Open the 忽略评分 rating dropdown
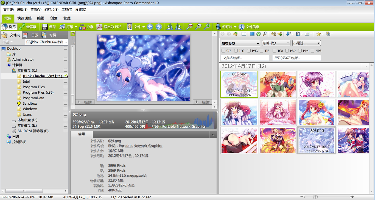Screen dimensions: 375x200 (x=276, y=43)
